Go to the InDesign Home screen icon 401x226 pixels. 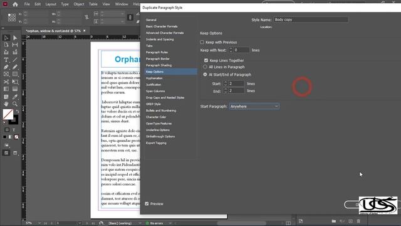[x=15, y=4]
